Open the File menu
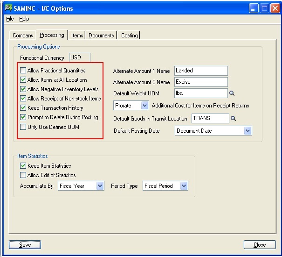 10,19
